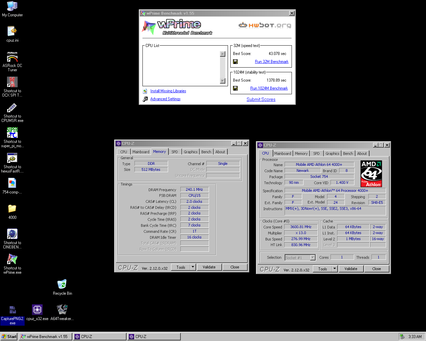Activate the first CPU-Z taskbar button
Image resolution: width=426 pixels, height=341 pixels.
pyautogui.click(x=100, y=337)
